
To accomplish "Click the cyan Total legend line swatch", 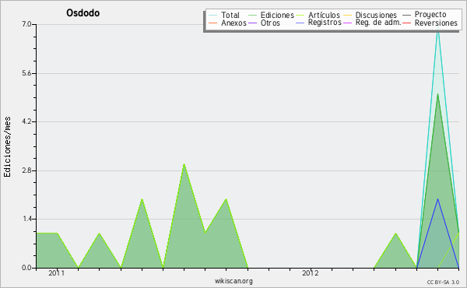I will click(213, 15).
